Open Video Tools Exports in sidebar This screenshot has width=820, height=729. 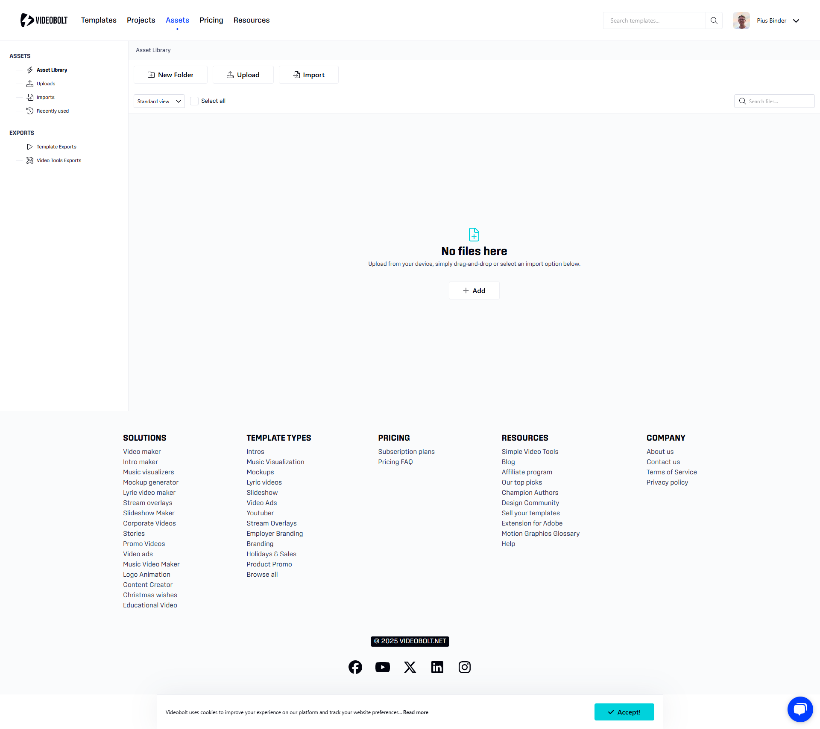(x=59, y=160)
